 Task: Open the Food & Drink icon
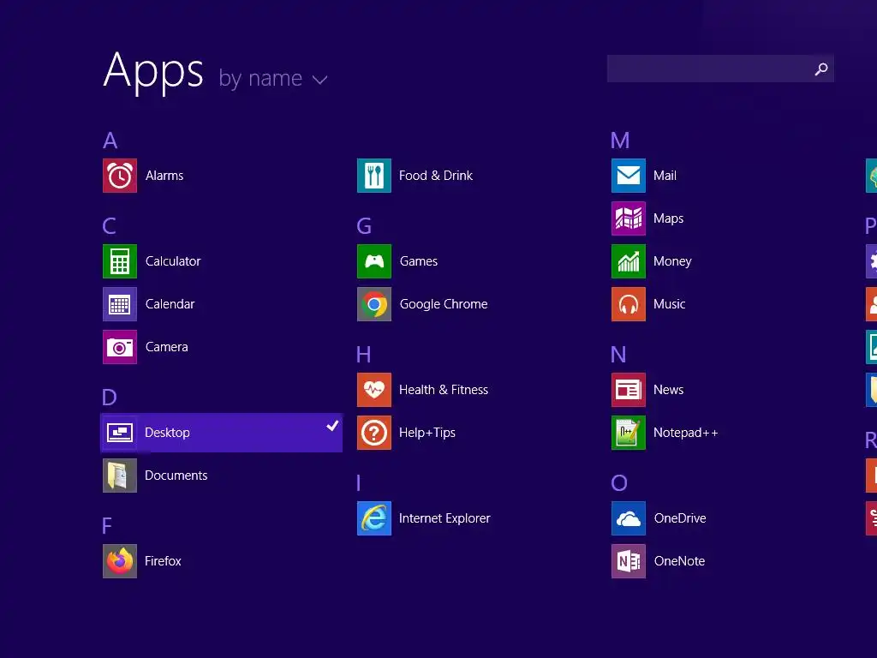(374, 176)
